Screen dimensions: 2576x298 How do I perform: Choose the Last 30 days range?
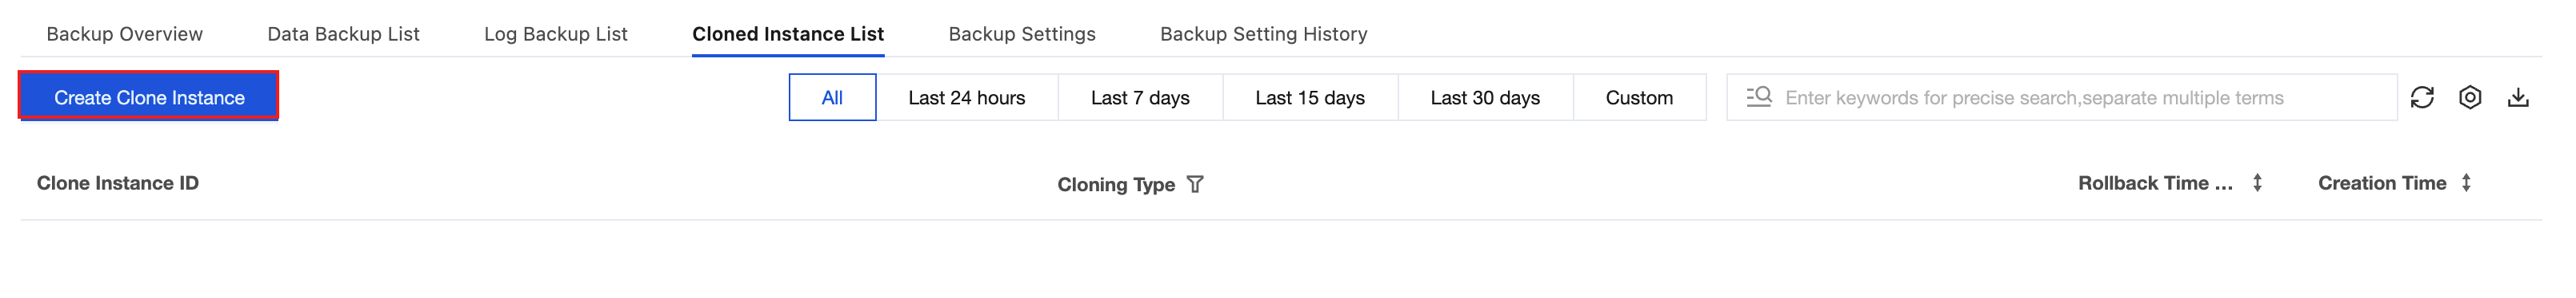[1485, 98]
